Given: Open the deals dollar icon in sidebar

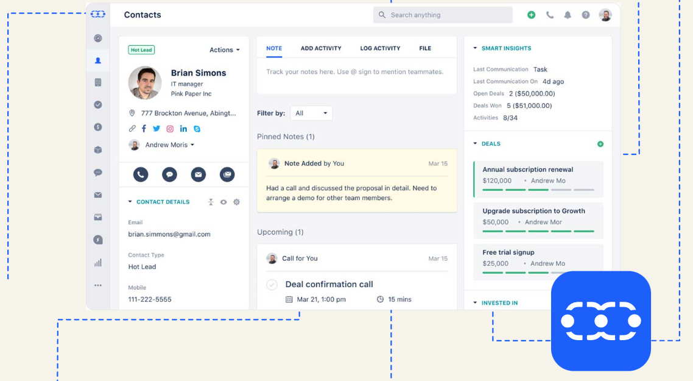Looking at the screenshot, I should point(98,127).
